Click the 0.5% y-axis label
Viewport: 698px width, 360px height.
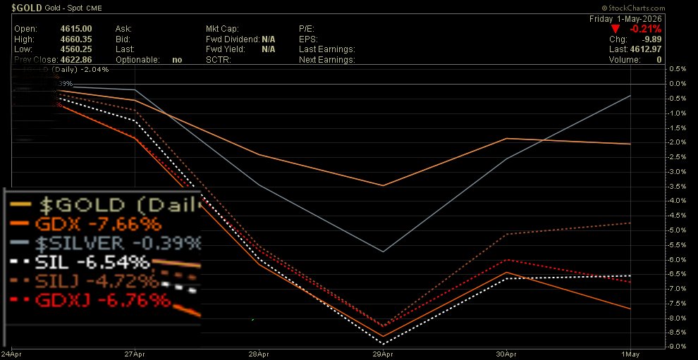tap(678, 69)
